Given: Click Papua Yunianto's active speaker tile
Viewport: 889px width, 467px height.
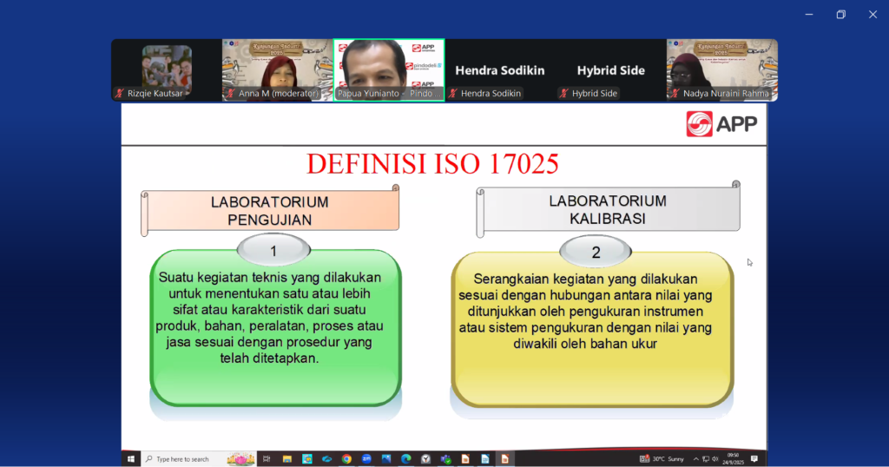Looking at the screenshot, I should pyautogui.click(x=389, y=69).
